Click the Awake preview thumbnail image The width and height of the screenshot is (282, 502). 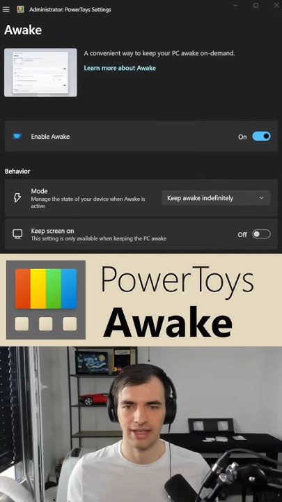[40, 73]
